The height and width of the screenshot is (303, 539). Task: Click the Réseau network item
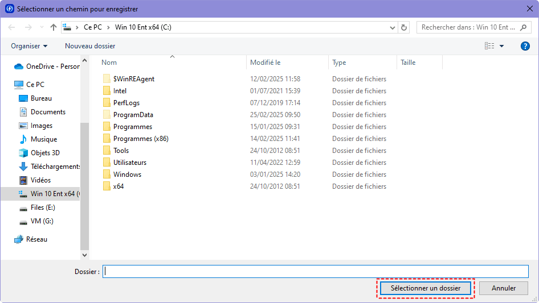[x=36, y=239]
